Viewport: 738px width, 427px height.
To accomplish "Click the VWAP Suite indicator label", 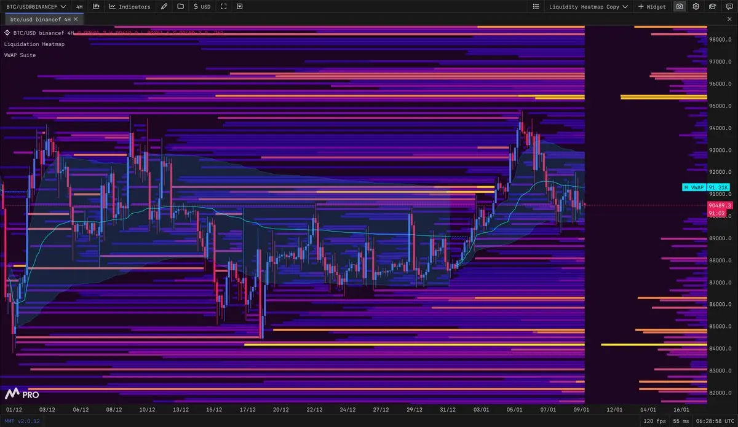I will coord(20,55).
